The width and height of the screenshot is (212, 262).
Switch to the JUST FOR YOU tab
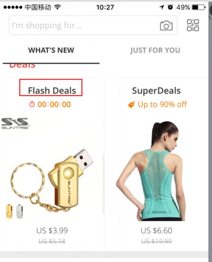click(155, 50)
